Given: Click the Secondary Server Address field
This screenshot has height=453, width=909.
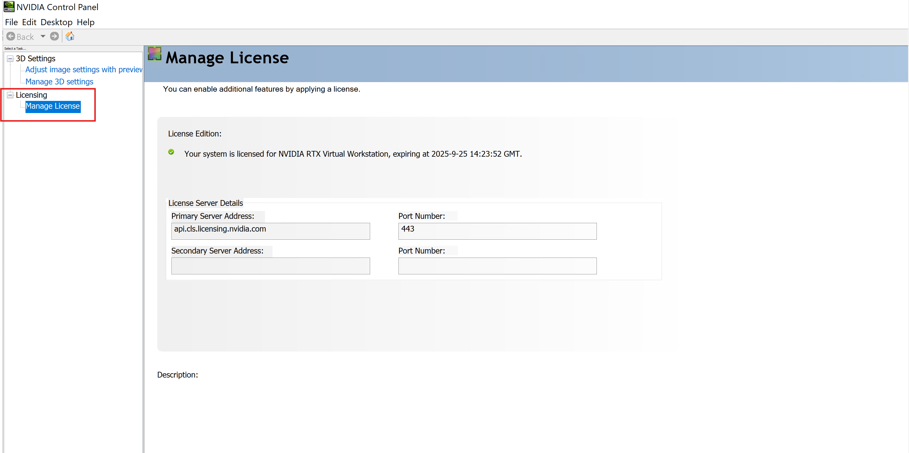Looking at the screenshot, I should coord(270,266).
